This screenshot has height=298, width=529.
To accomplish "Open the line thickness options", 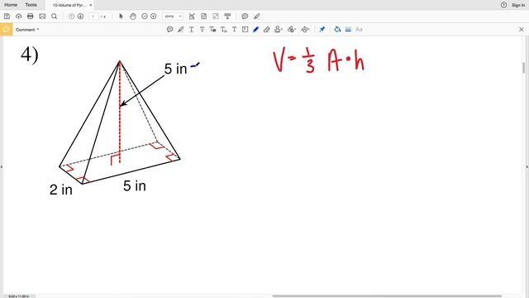I will point(348,30).
